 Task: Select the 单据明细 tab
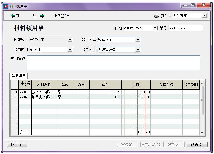(19, 76)
